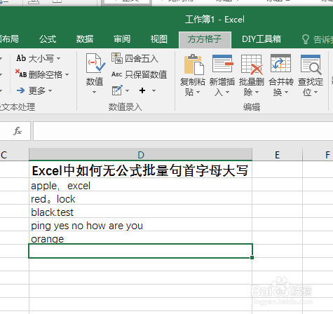The image size is (333, 314).
Task: Click inside the formula bar
Action: click(x=183, y=131)
